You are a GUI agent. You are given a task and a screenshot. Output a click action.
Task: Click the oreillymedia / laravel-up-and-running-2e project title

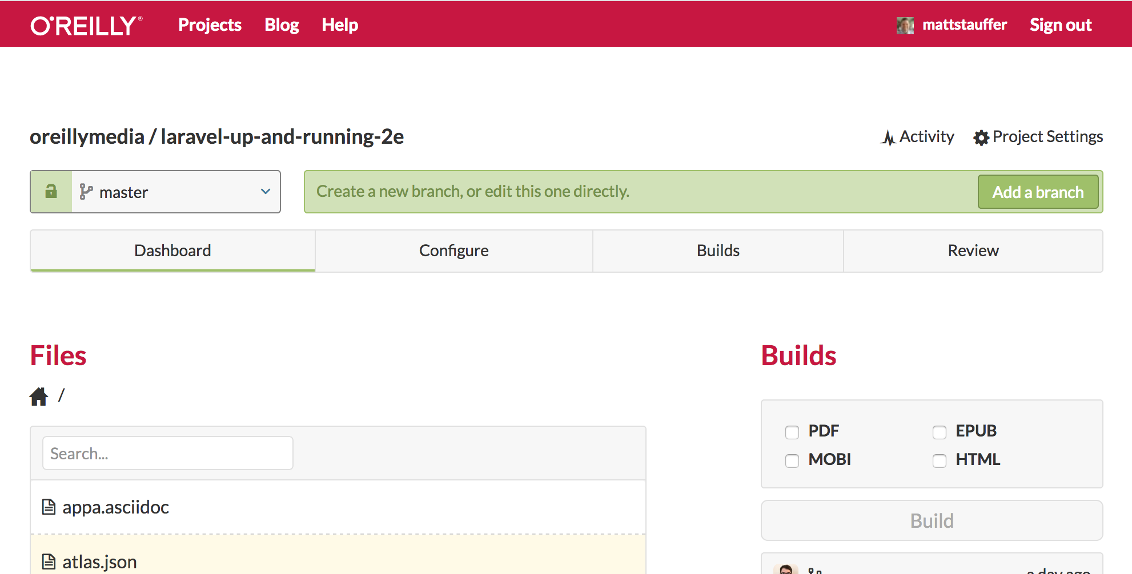(217, 137)
